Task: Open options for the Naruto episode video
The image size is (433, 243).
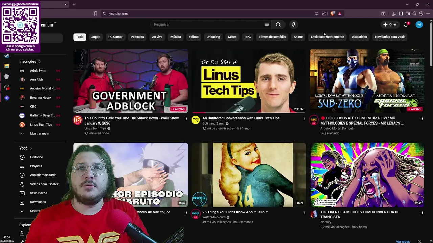Action: point(186,212)
